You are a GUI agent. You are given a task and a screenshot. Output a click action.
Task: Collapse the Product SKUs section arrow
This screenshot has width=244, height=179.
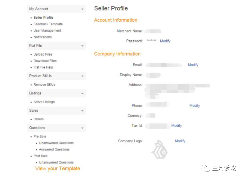coord(82,76)
